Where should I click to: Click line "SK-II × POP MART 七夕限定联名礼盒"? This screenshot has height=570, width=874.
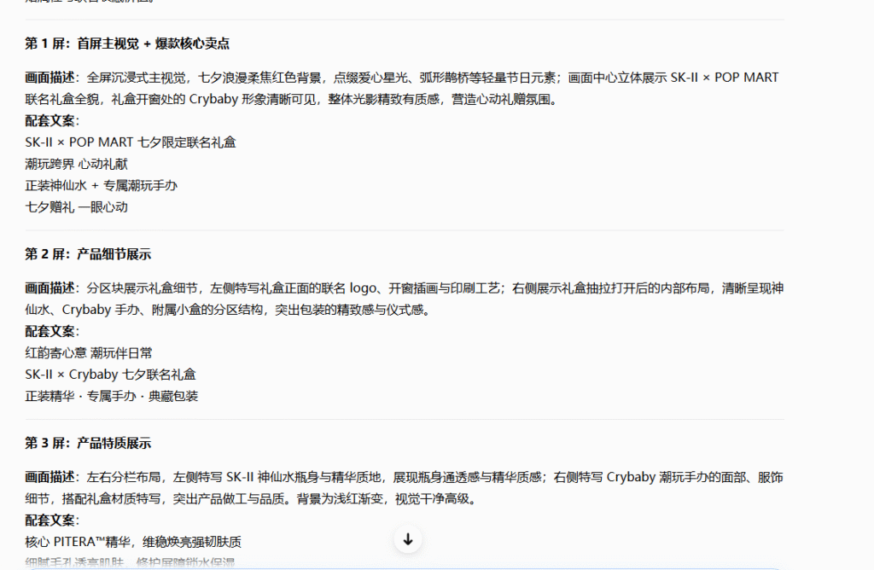(x=131, y=142)
